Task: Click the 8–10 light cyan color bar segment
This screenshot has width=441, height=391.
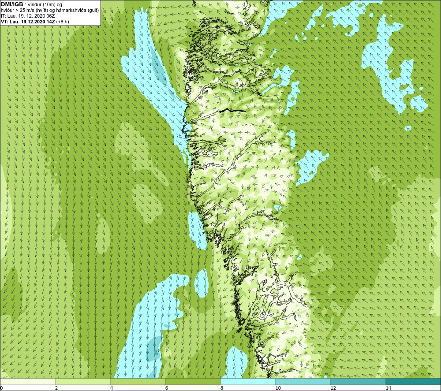Action: tap(248, 381)
